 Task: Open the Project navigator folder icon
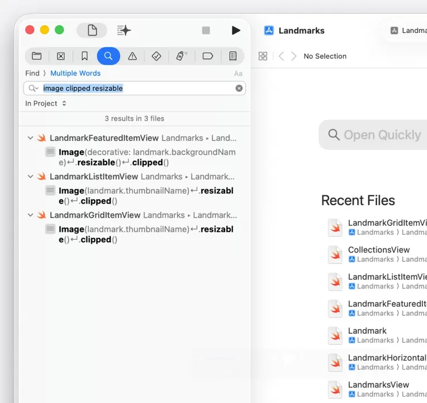[x=36, y=56]
